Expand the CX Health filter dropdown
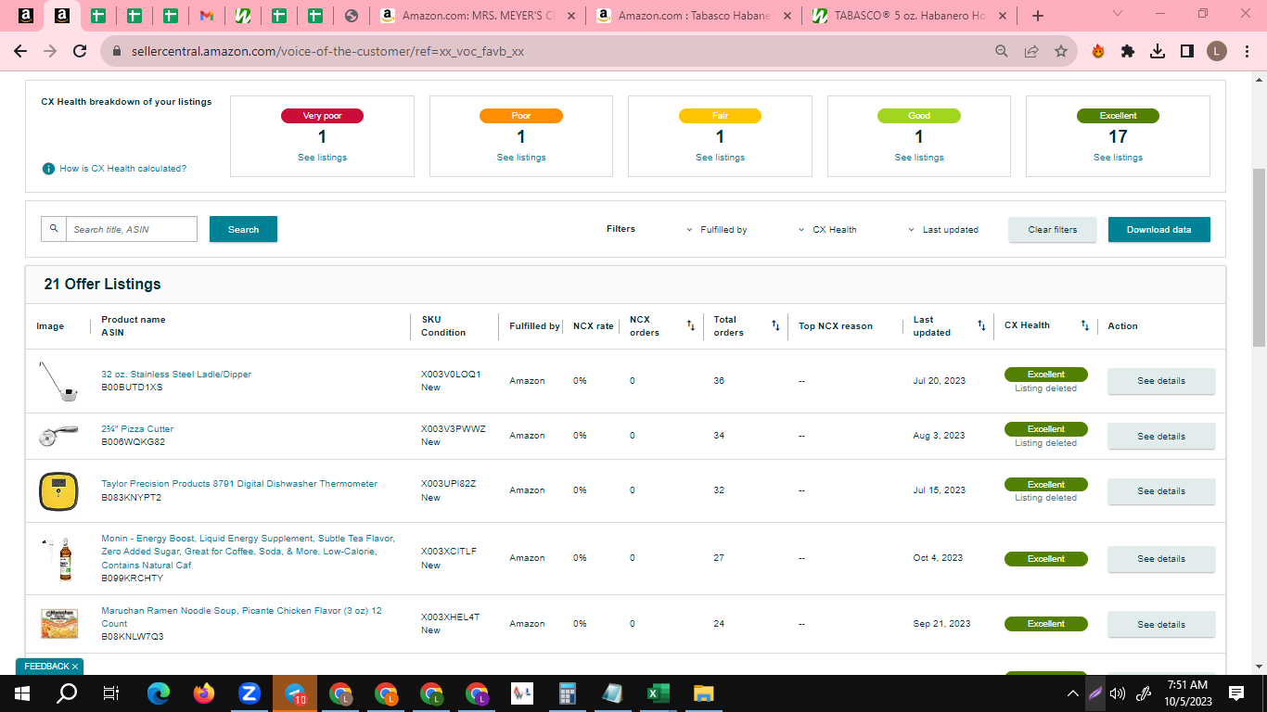This screenshot has height=712, width=1267. click(x=828, y=230)
